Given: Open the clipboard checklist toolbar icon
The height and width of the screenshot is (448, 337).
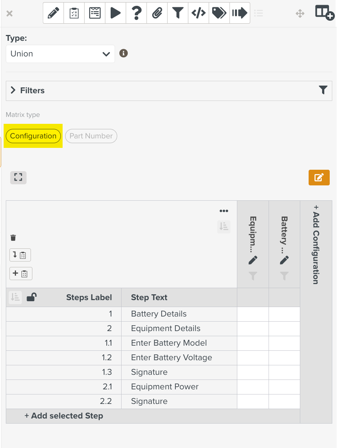Looking at the screenshot, I should click(74, 13).
